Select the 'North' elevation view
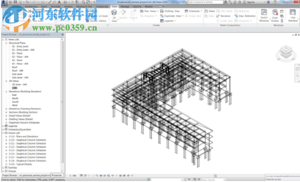 point(15,98)
